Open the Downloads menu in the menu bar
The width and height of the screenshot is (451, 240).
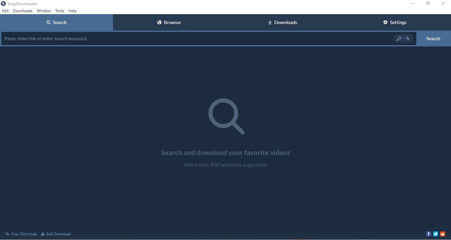point(23,11)
